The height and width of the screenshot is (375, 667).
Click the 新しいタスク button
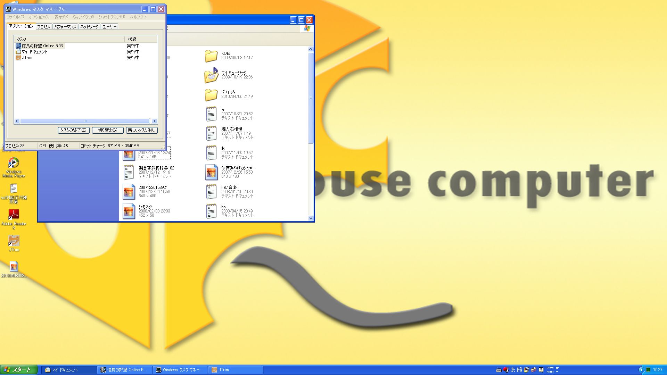(x=141, y=130)
